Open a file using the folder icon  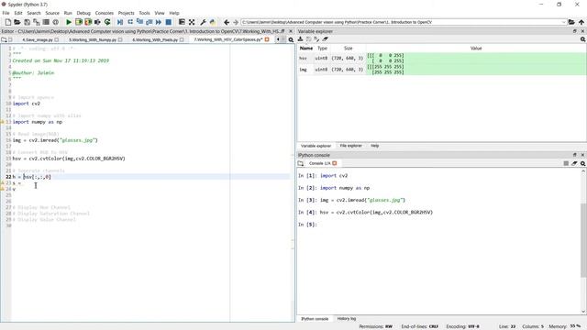(17, 22)
